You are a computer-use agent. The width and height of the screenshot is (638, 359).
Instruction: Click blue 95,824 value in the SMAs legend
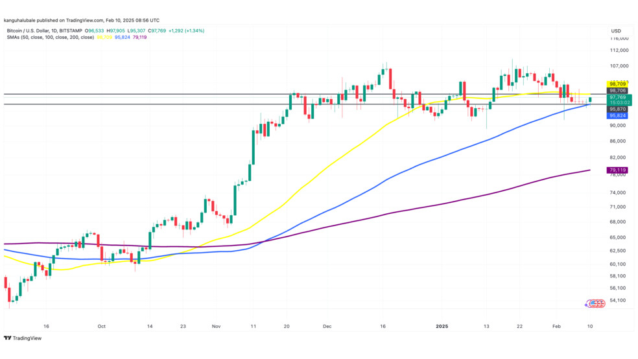click(x=123, y=38)
